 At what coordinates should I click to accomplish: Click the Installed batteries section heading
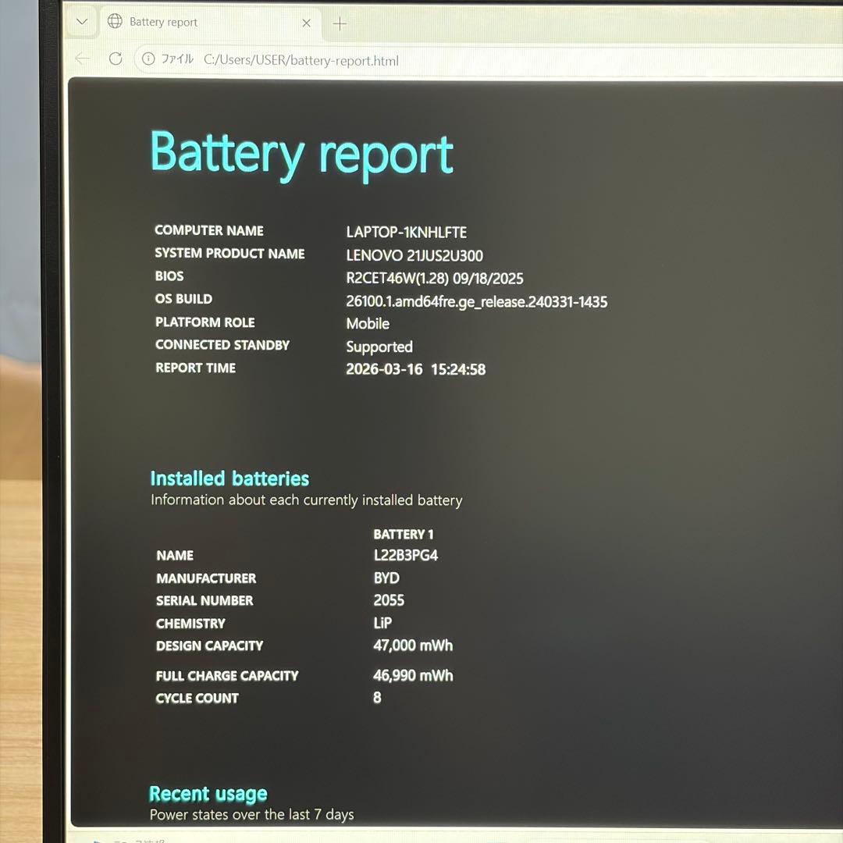pos(229,478)
